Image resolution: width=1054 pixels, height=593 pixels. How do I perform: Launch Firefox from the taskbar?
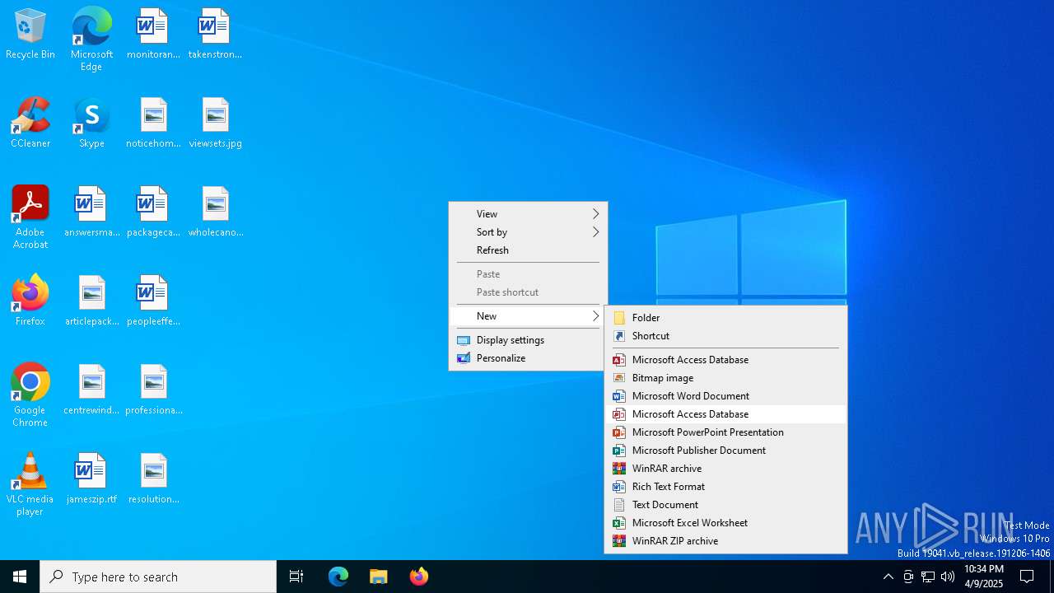(418, 577)
